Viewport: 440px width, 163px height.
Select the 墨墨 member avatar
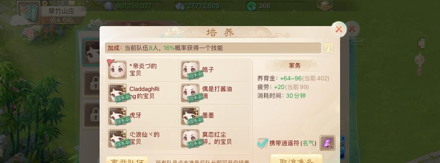tap(190, 115)
